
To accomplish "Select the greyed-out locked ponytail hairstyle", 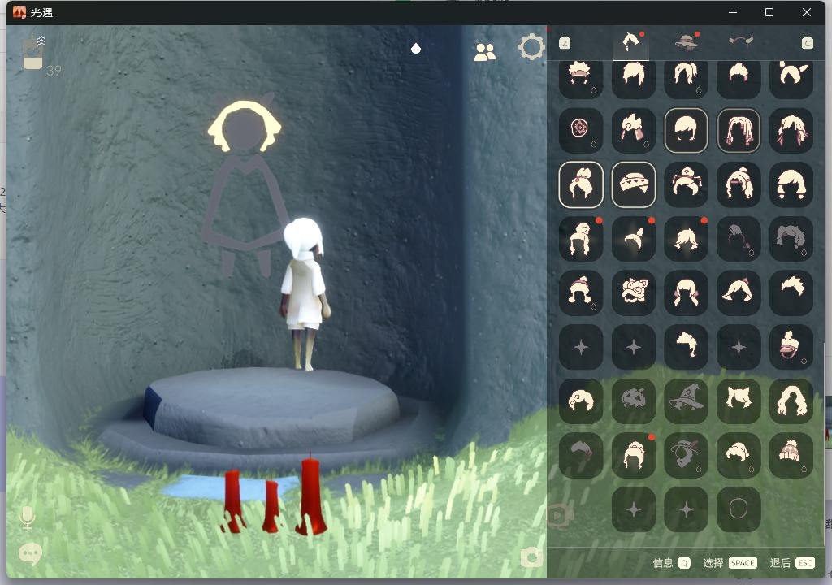I will [x=739, y=238].
